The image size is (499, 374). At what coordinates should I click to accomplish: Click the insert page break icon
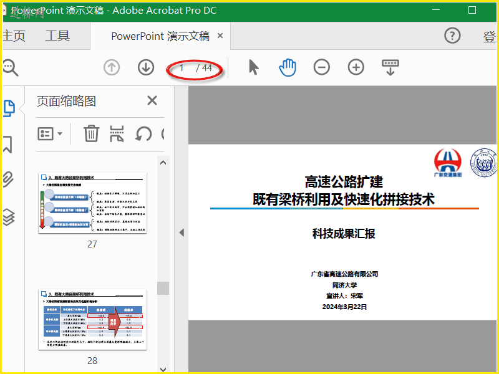(117, 133)
